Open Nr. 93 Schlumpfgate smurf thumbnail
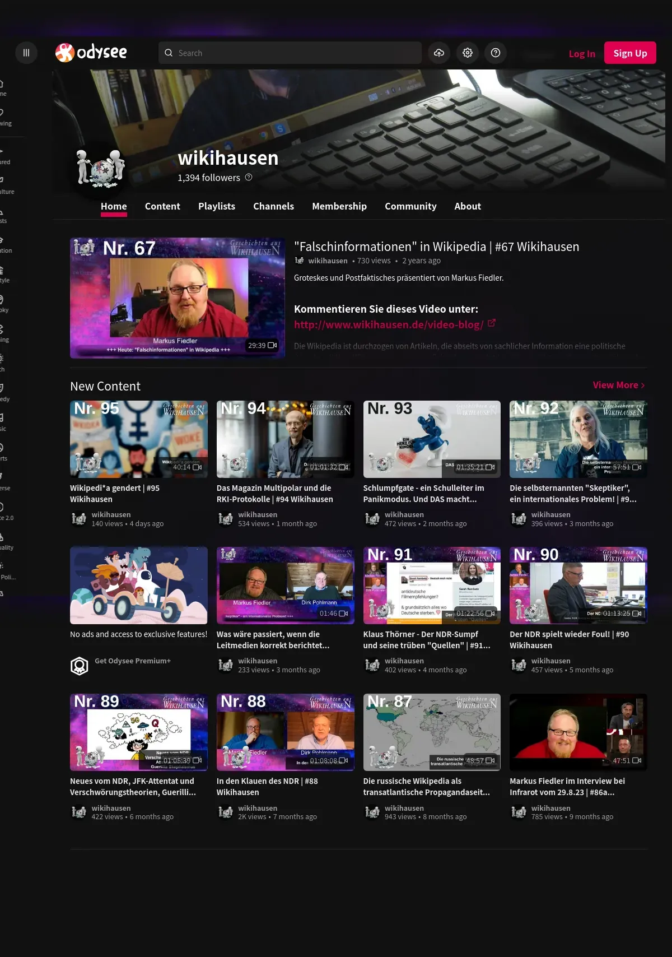The width and height of the screenshot is (672, 957). coord(432,439)
